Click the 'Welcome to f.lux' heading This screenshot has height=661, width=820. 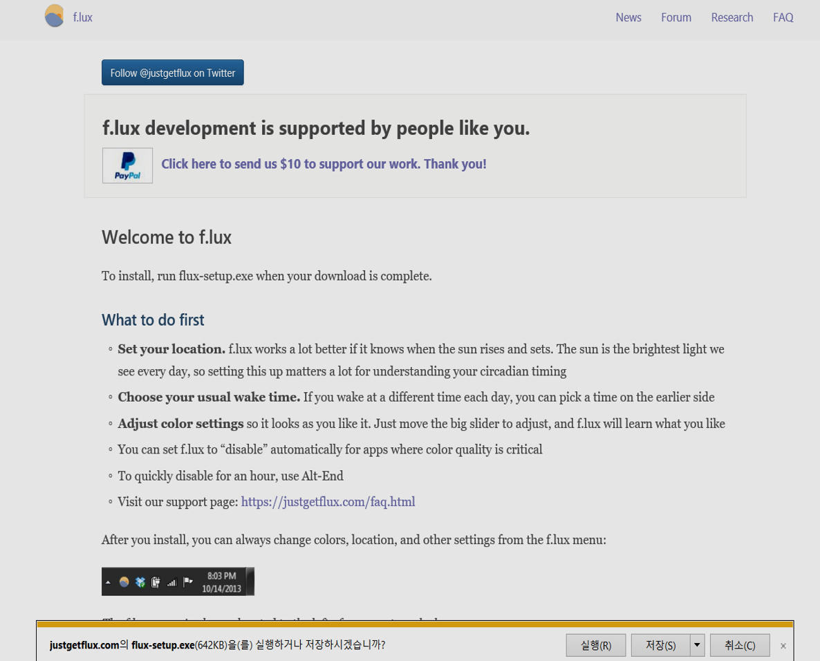[167, 237]
